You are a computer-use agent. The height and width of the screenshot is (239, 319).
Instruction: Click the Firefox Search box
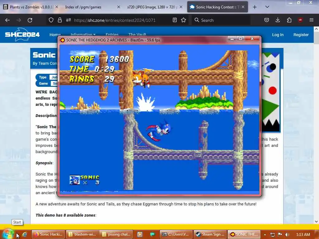(221, 20)
